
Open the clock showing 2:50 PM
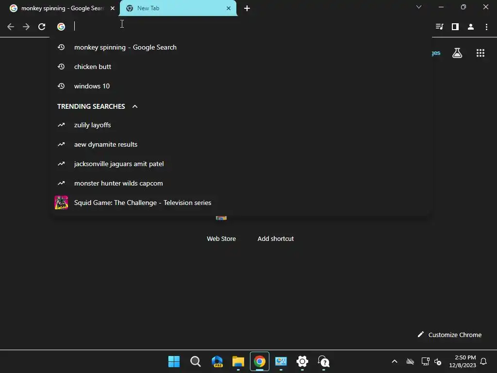[x=463, y=361]
